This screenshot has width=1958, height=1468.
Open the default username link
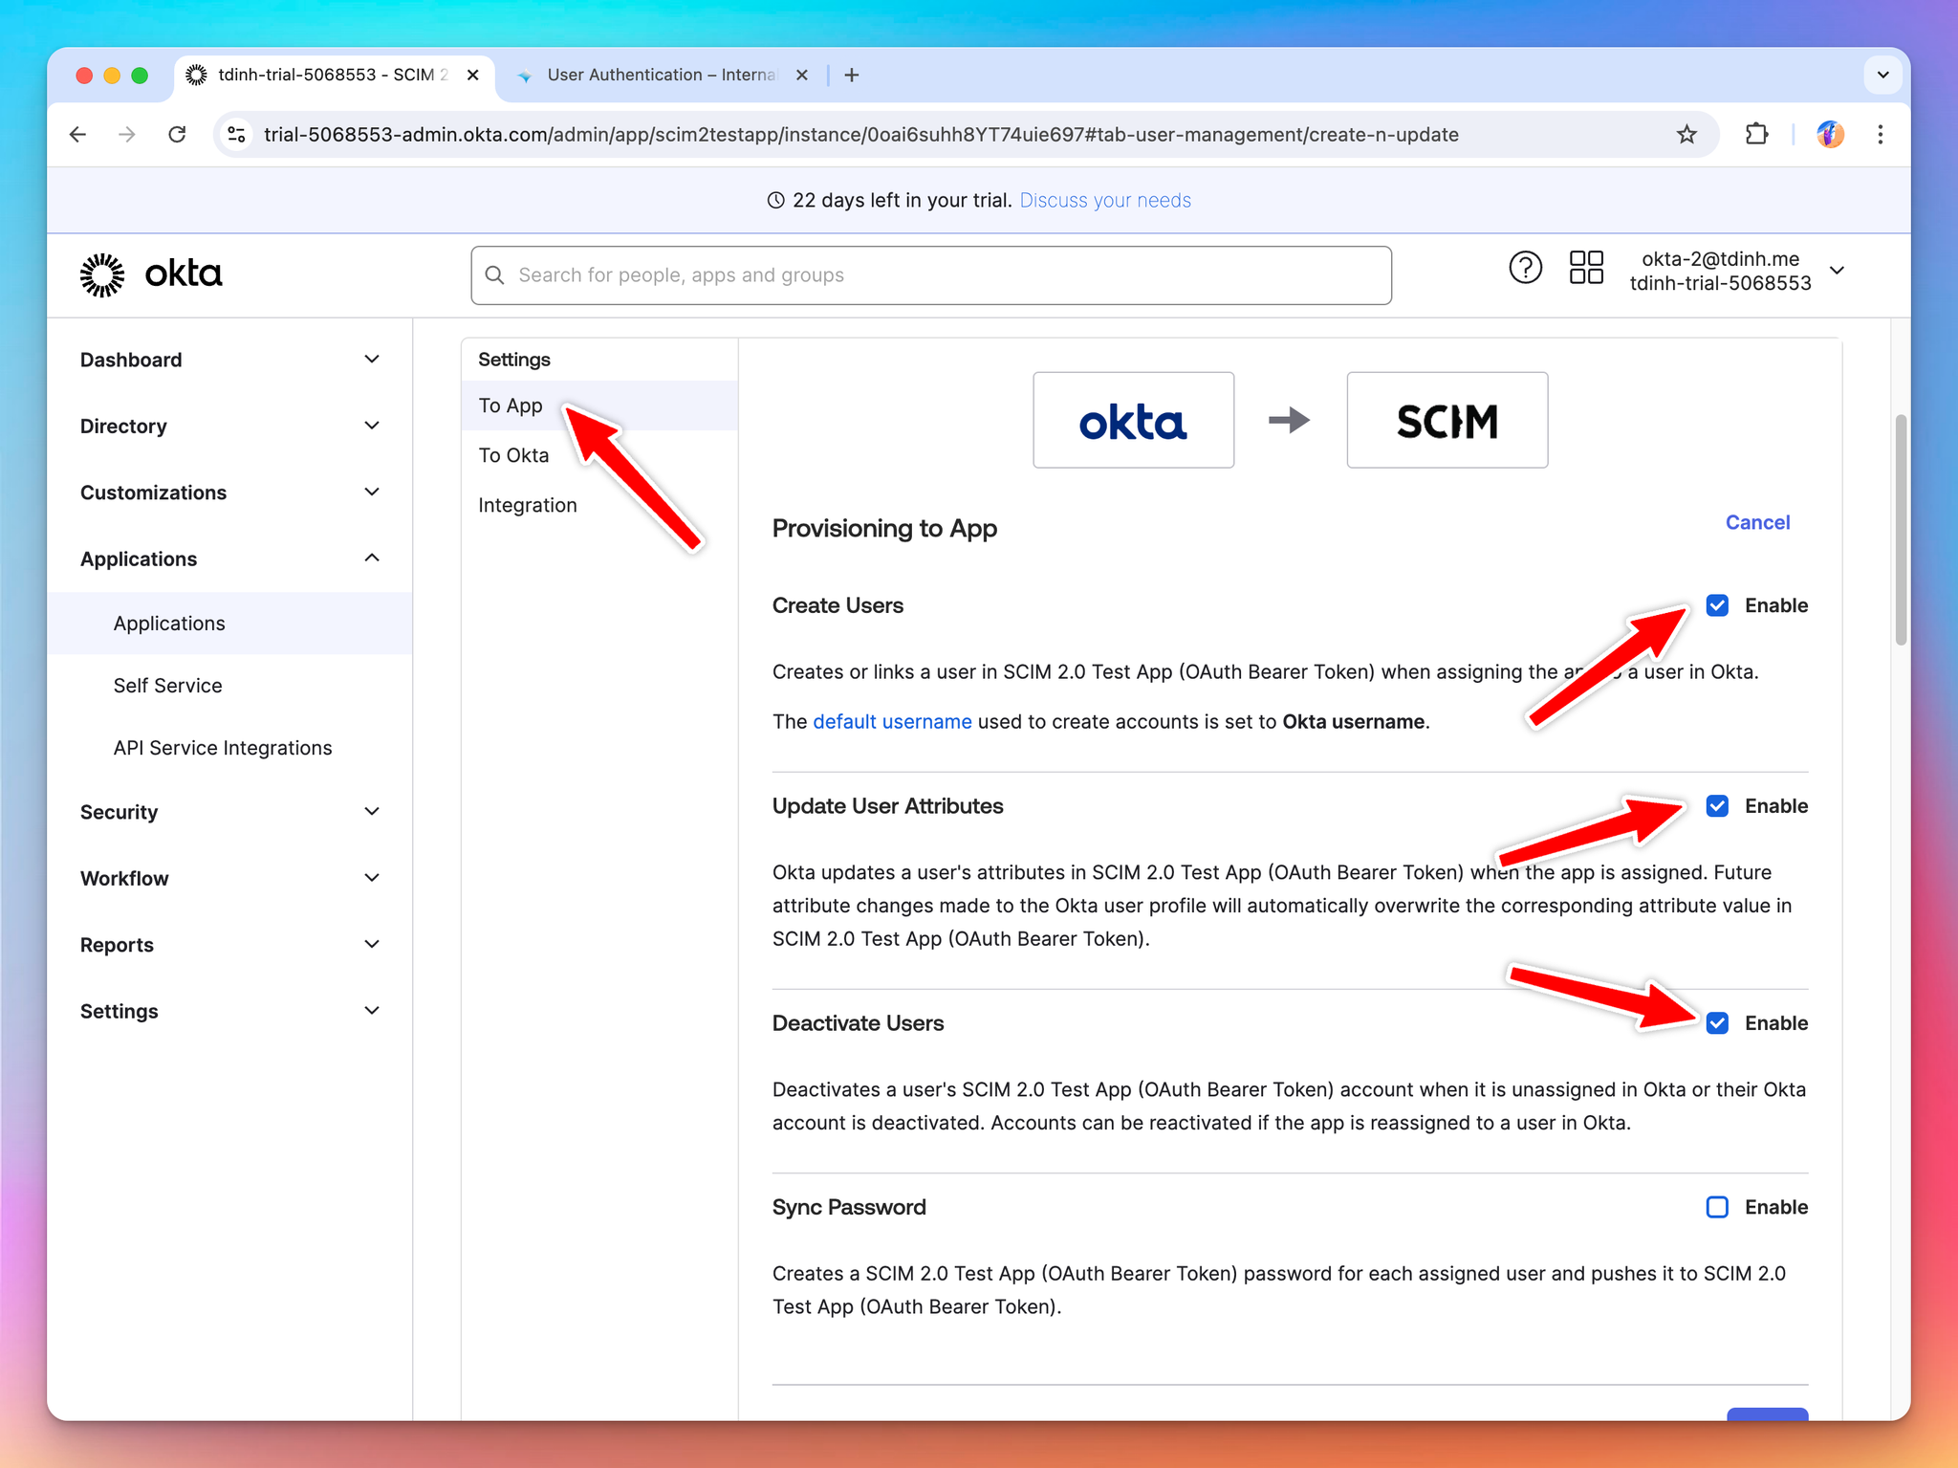pyautogui.click(x=892, y=722)
